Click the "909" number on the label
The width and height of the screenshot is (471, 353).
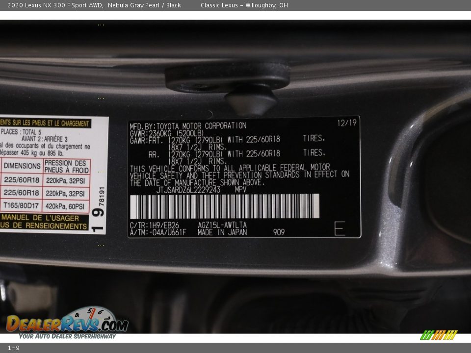[279, 232]
